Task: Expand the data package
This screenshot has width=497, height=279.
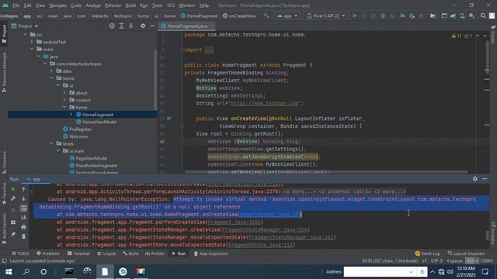Action: [52, 71]
